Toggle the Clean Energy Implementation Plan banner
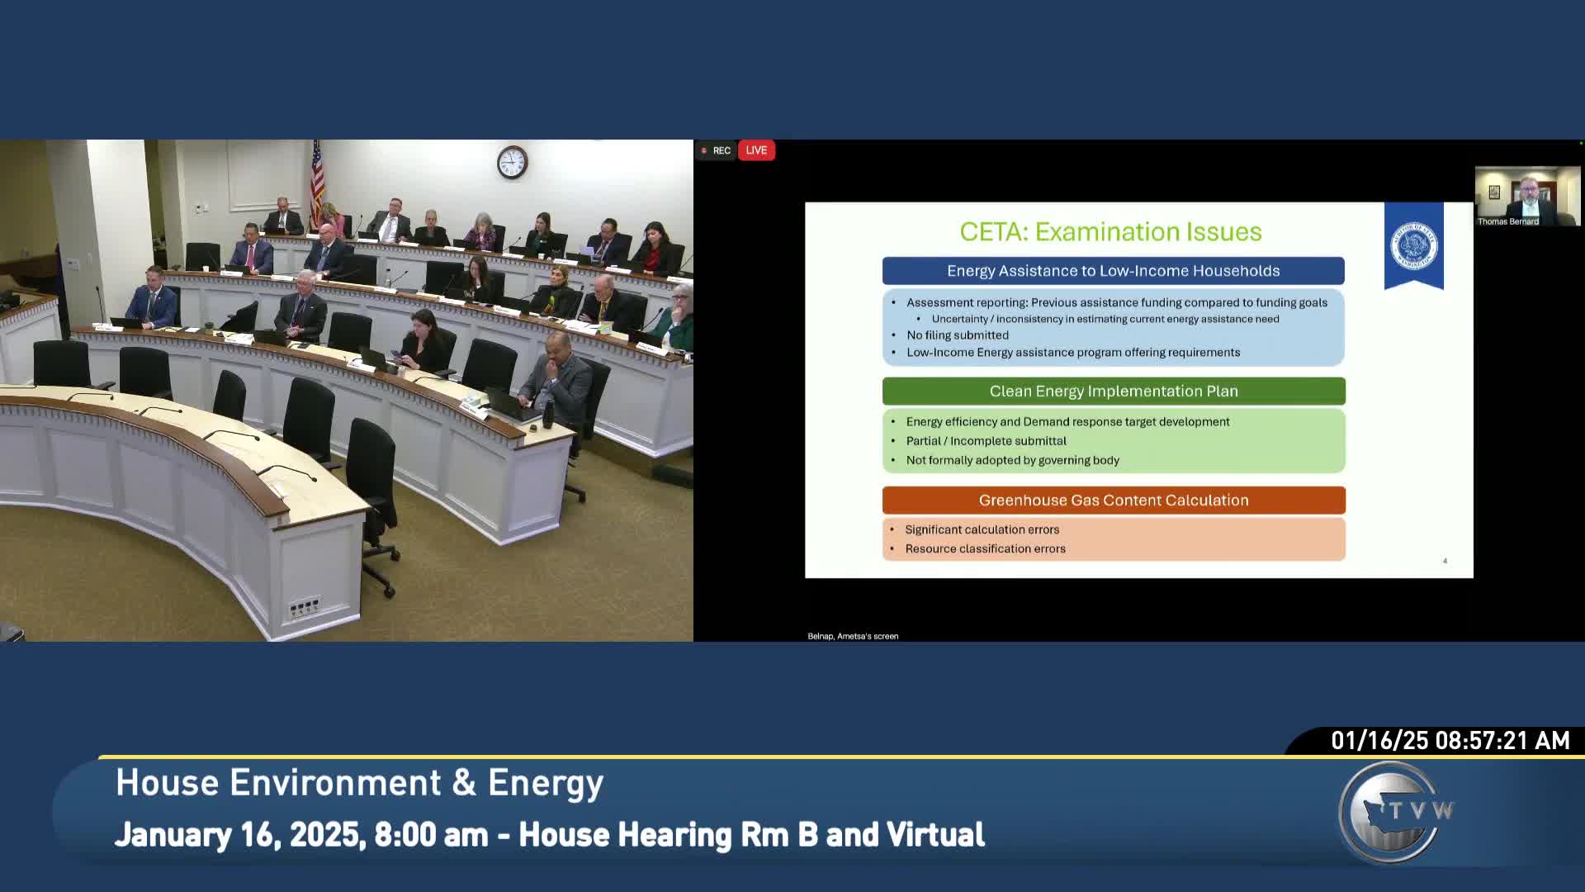 1114,391
